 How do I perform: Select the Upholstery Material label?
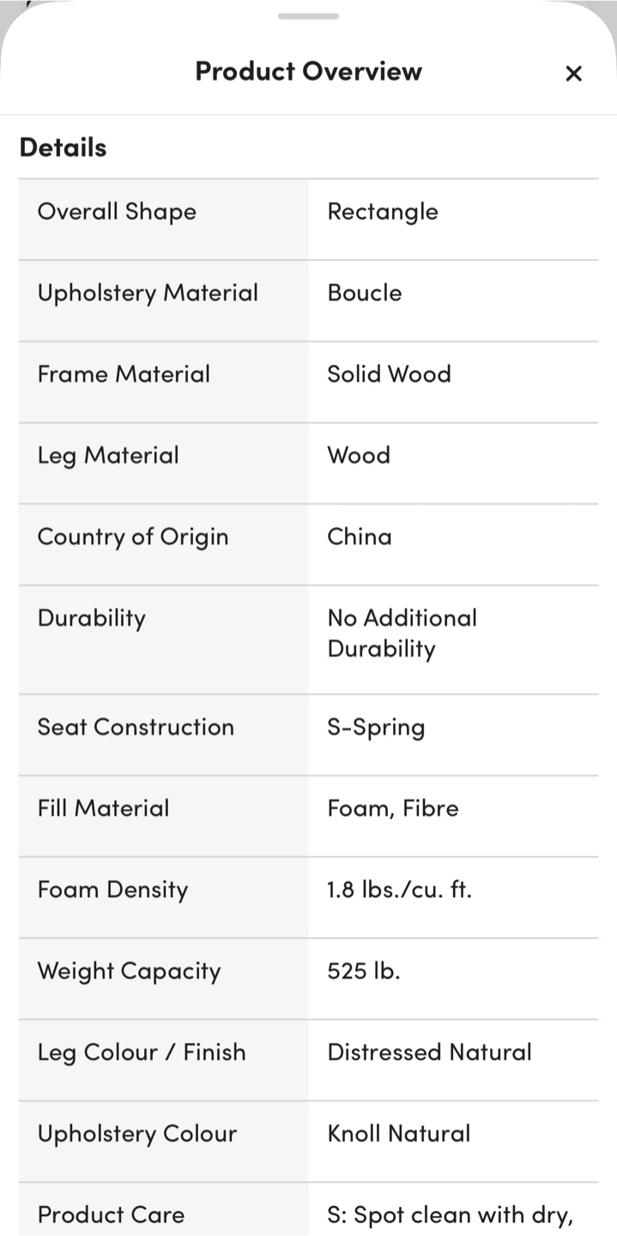click(148, 294)
